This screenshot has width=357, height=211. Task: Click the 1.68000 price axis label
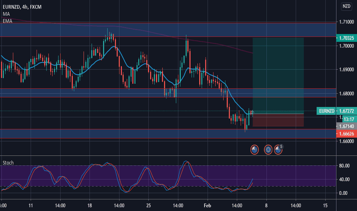(x=347, y=94)
